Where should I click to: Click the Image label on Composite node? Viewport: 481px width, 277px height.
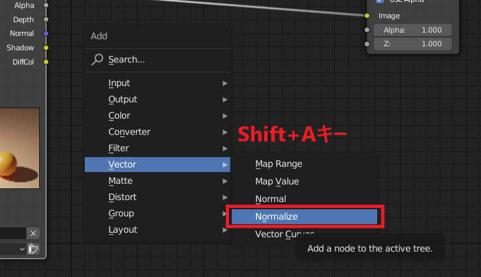(x=389, y=16)
